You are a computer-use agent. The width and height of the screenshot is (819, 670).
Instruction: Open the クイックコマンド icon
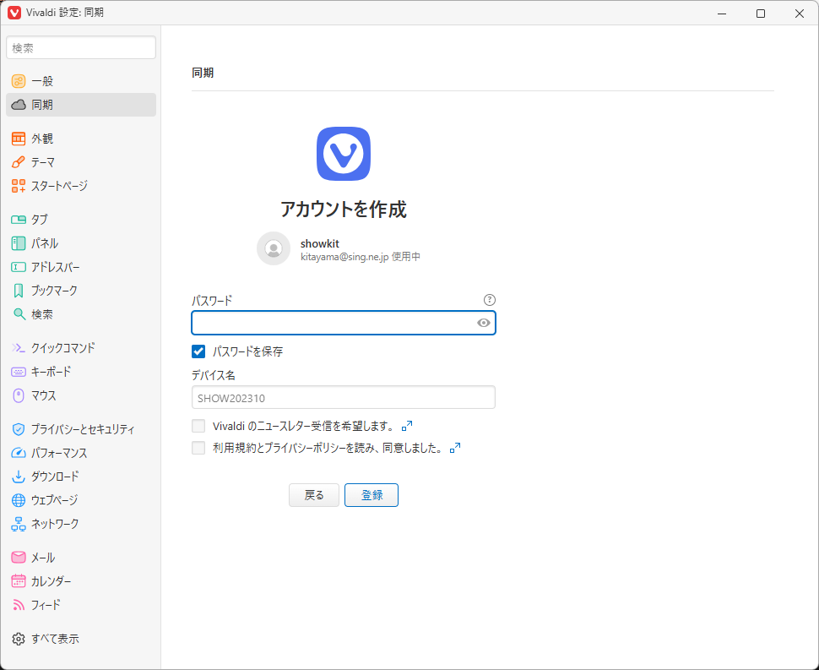[19, 347]
